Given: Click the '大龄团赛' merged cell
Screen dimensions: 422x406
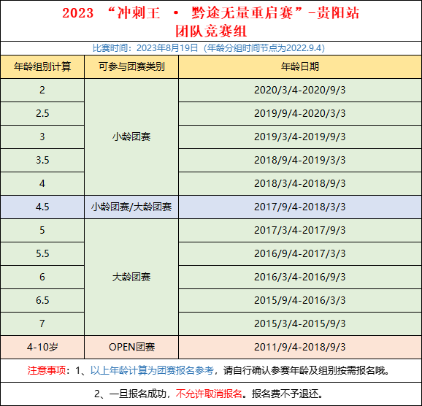Looking at the screenshot, I should click(131, 277).
